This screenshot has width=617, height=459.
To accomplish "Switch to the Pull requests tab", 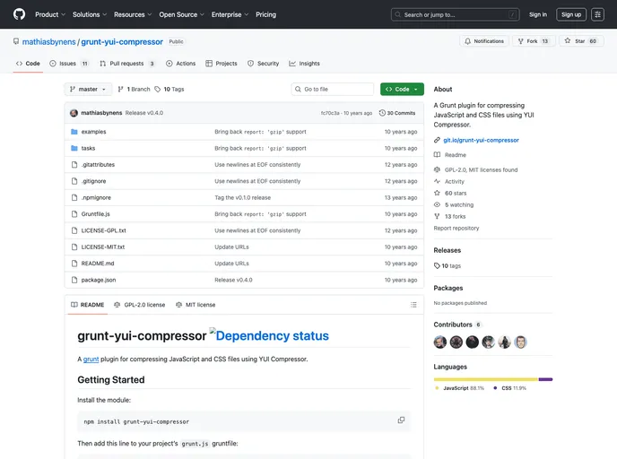I will tap(127, 64).
